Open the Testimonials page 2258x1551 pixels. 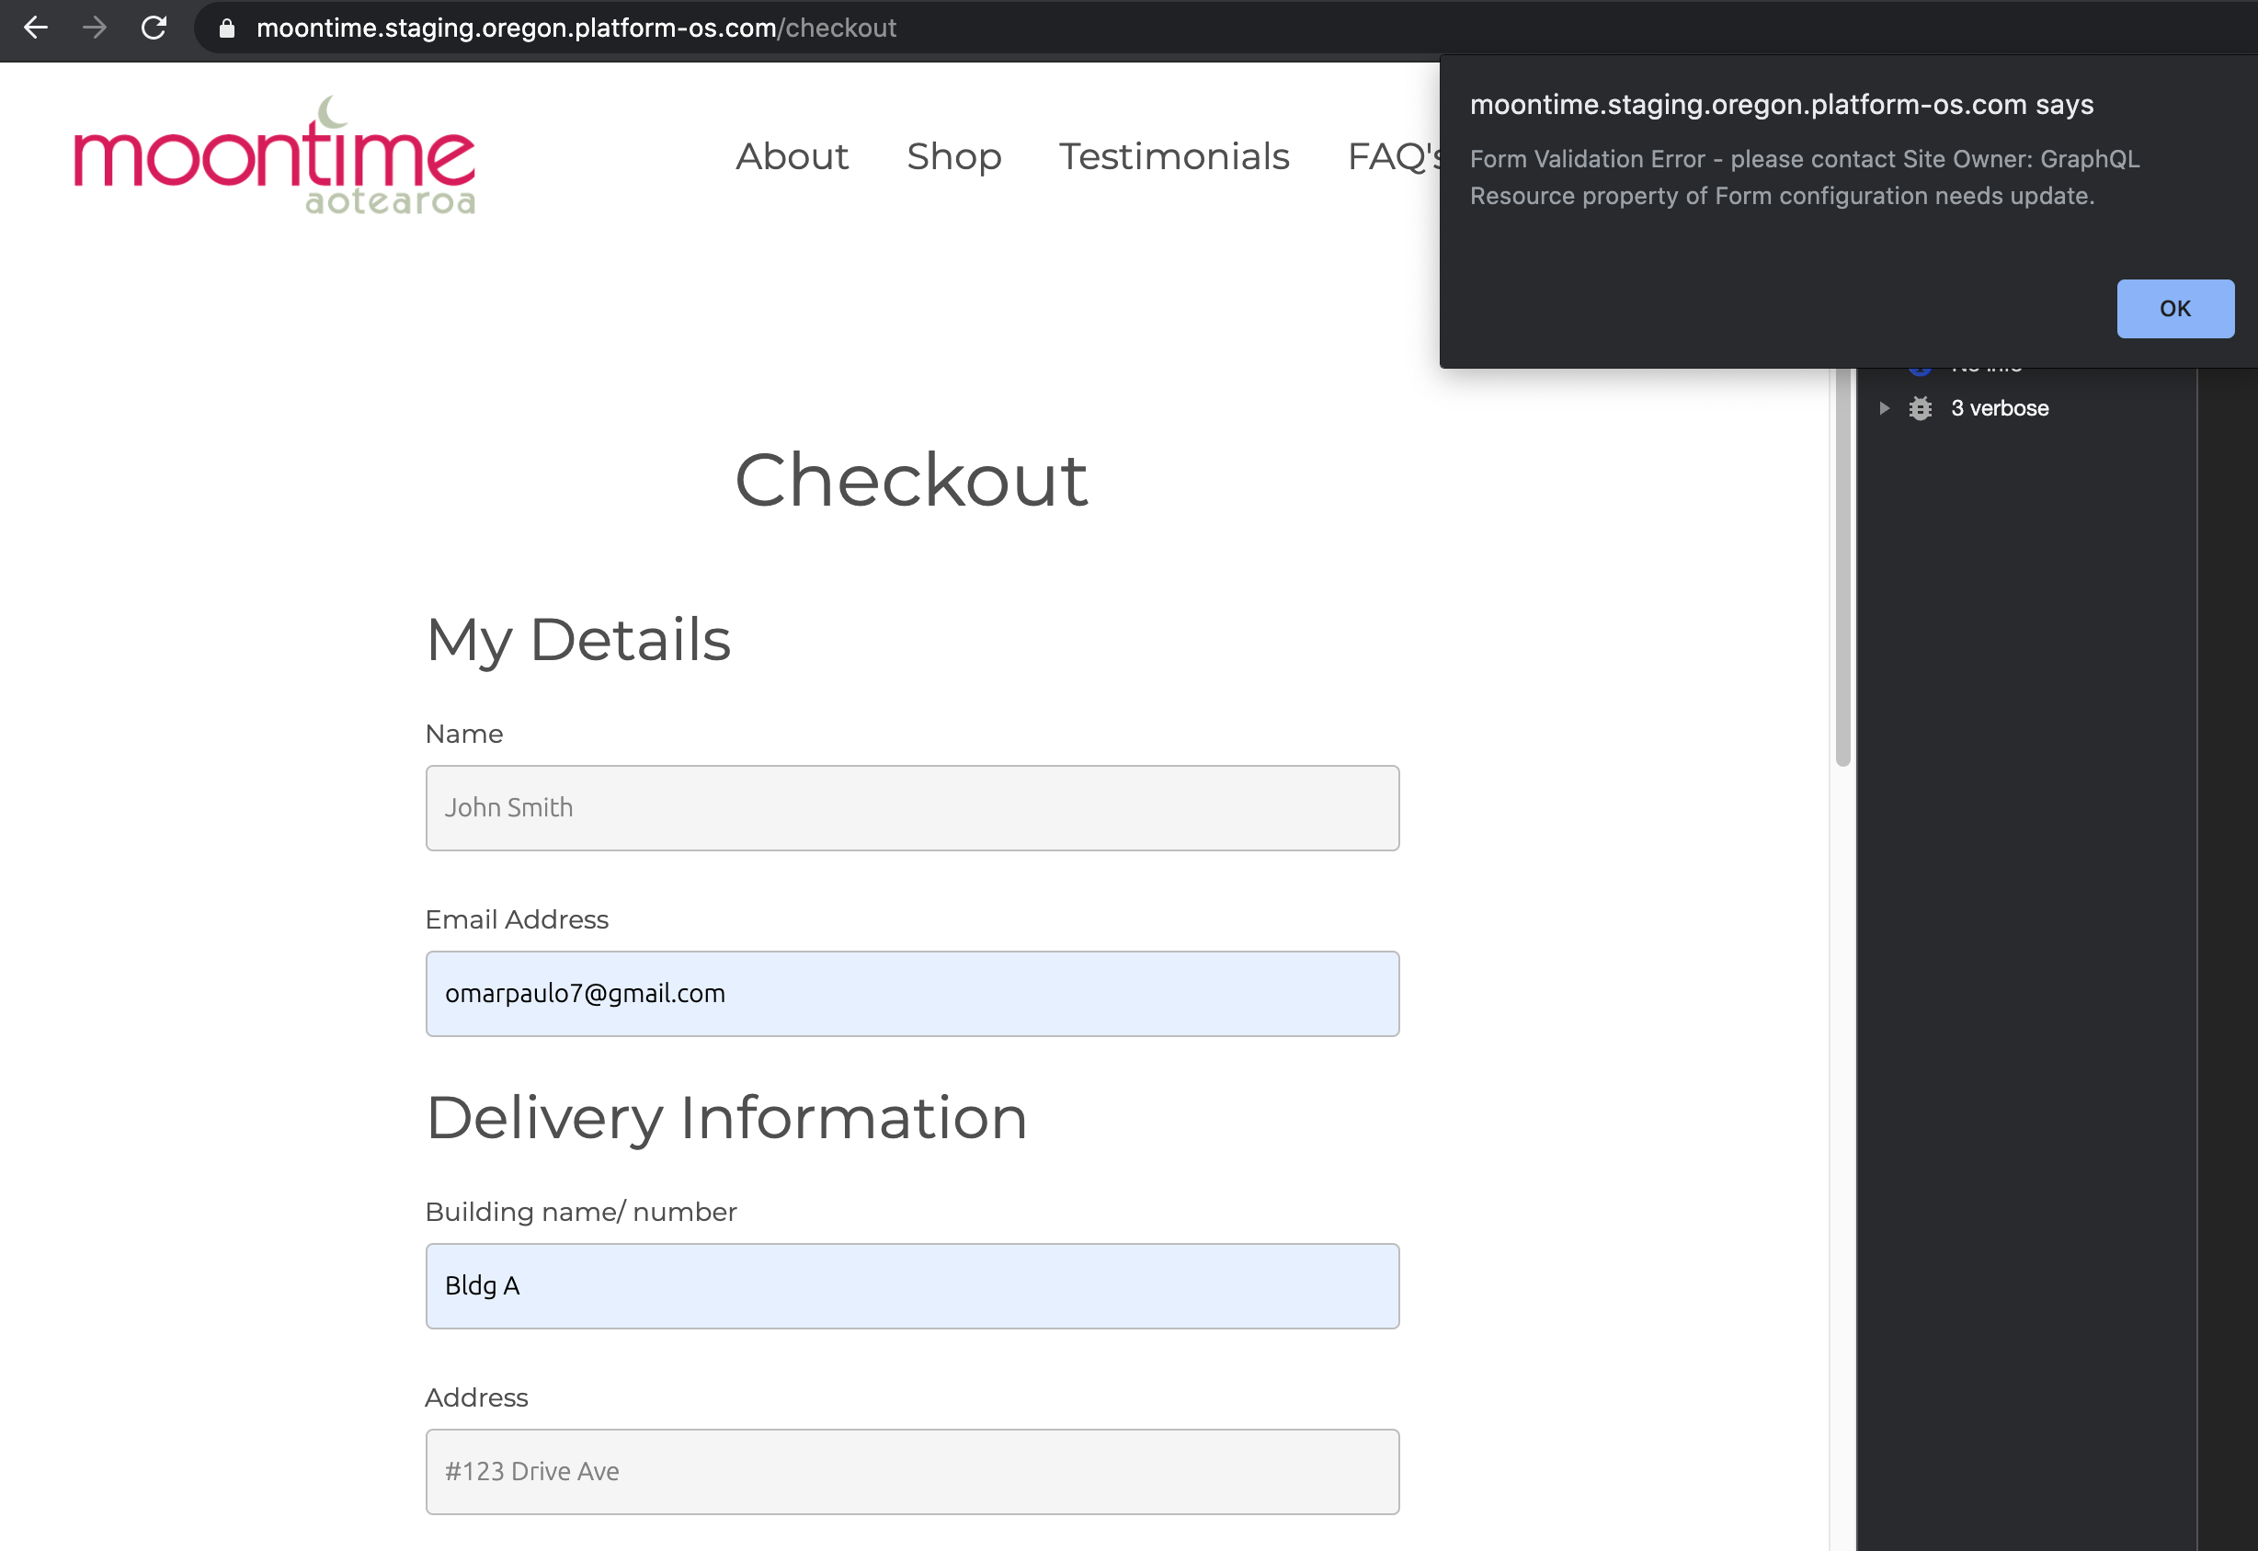[1174, 156]
